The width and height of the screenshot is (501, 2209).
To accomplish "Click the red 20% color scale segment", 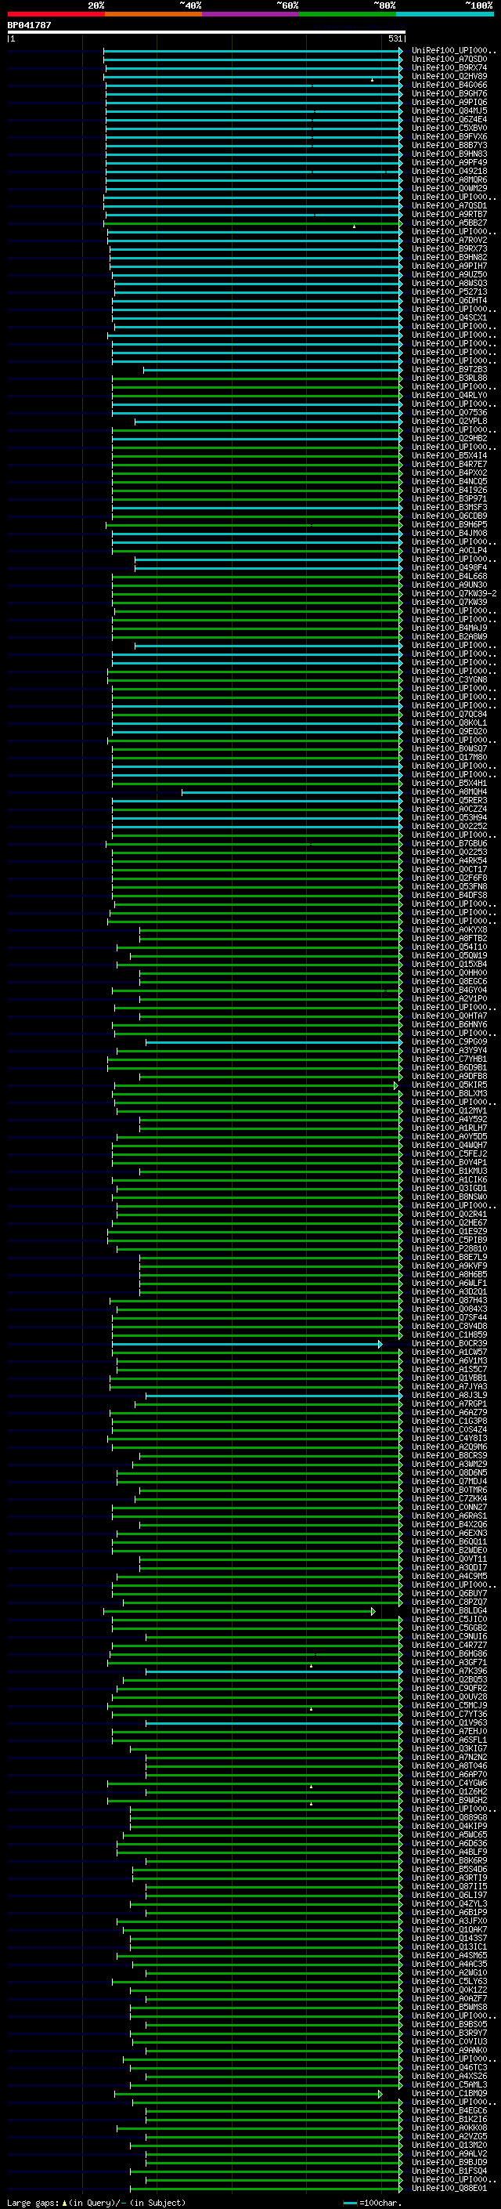I will (56, 14).
